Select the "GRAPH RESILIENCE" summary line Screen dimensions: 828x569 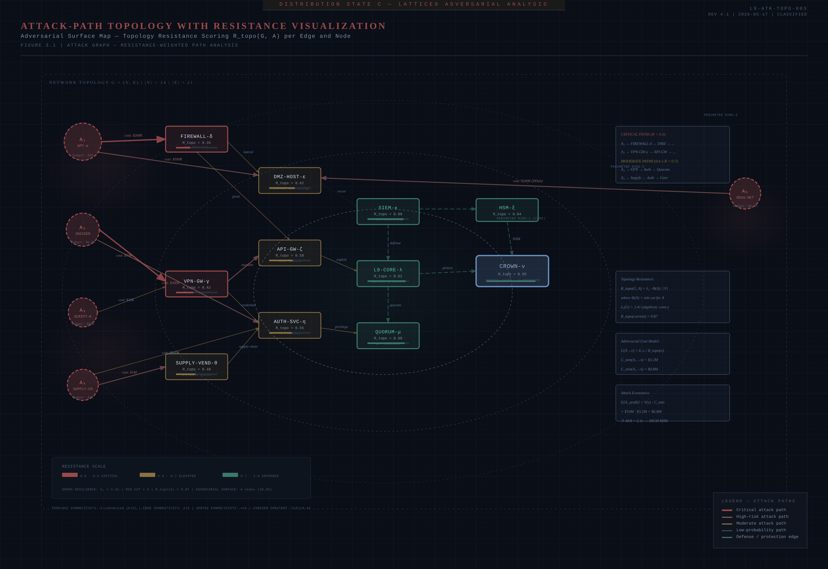coord(167,490)
